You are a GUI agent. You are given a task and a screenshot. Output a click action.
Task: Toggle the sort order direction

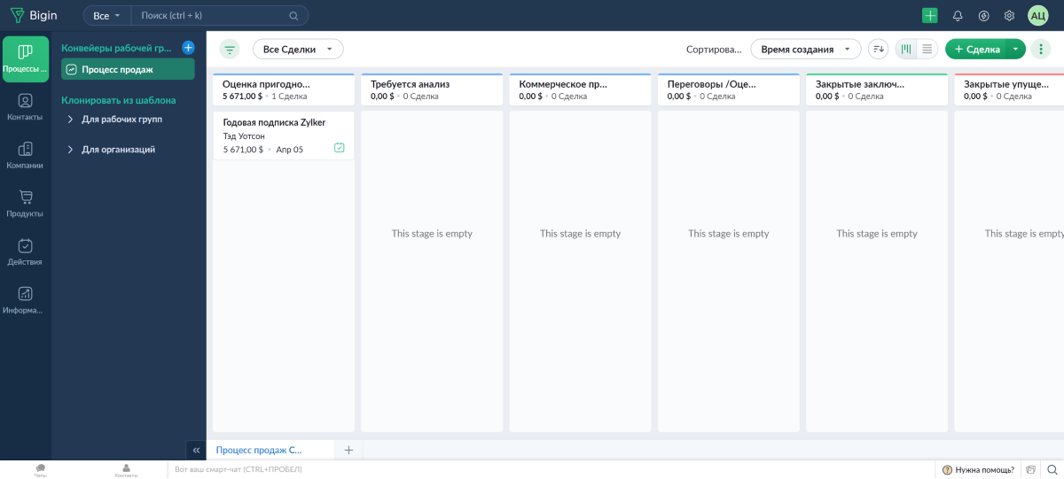[878, 50]
